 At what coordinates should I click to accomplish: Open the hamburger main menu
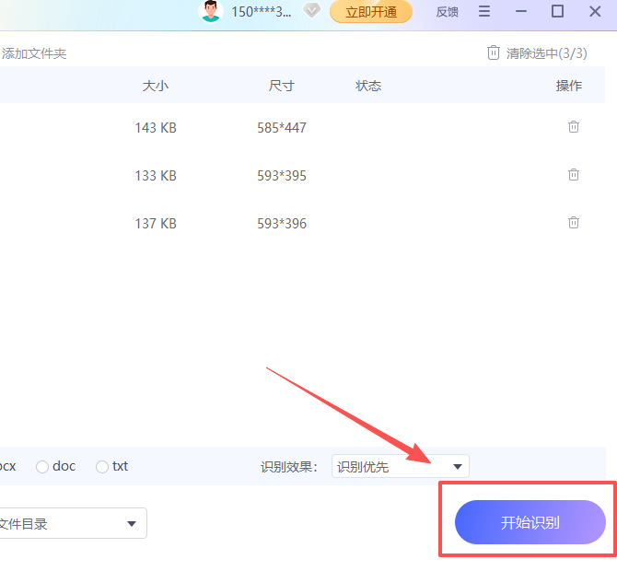[x=484, y=12]
